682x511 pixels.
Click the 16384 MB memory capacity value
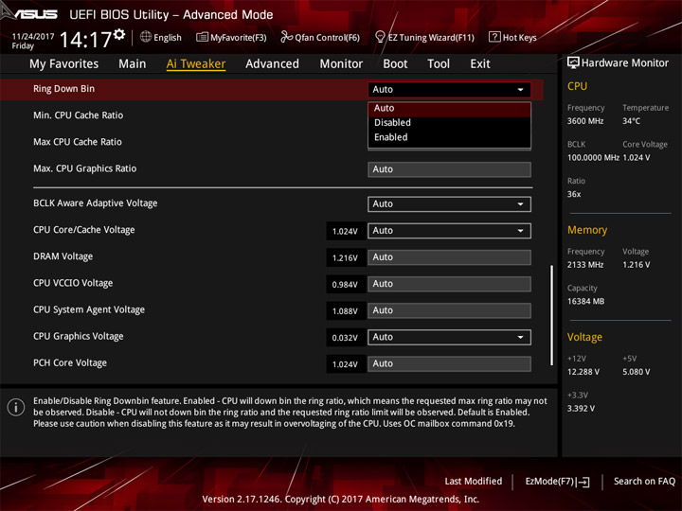(x=586, y=302)
